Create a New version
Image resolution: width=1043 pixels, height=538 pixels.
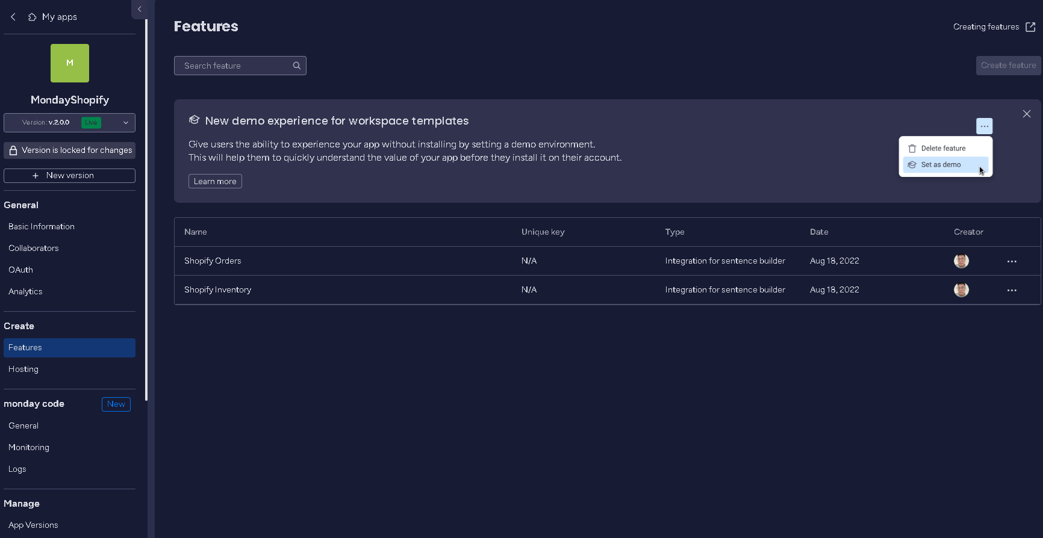coord(69,176)
